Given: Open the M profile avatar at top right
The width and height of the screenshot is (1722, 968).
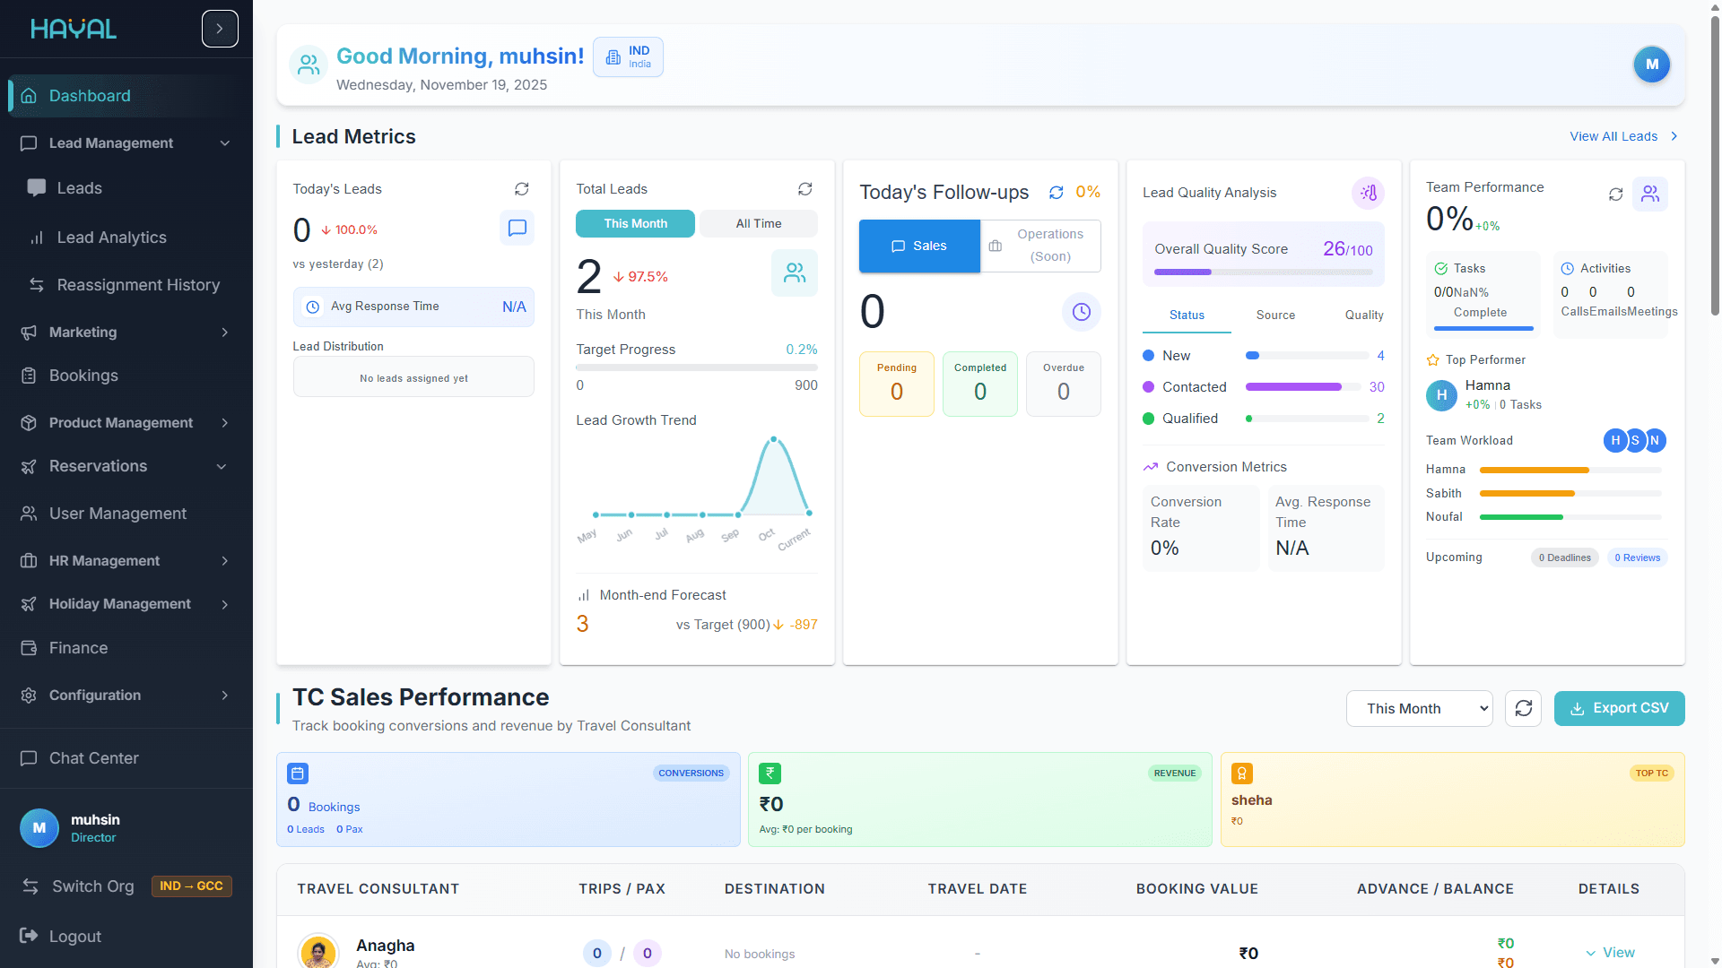Looking at the screenshot, I should point(1651,65).
